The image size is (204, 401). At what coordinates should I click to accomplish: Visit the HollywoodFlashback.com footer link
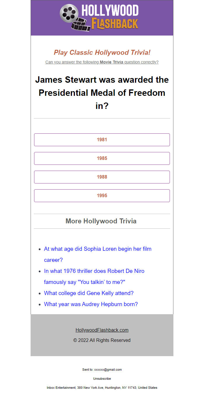102,330
